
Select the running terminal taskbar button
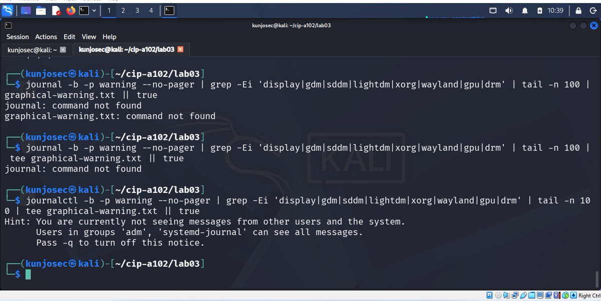pyautogui.click(x=169, y=10)
